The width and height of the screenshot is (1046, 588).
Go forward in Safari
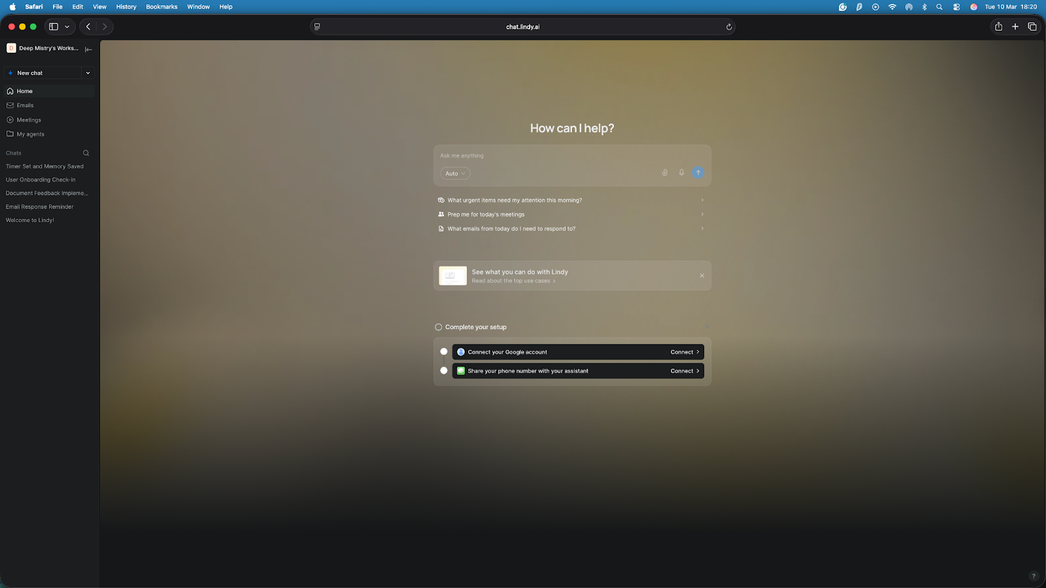[105, 27]
